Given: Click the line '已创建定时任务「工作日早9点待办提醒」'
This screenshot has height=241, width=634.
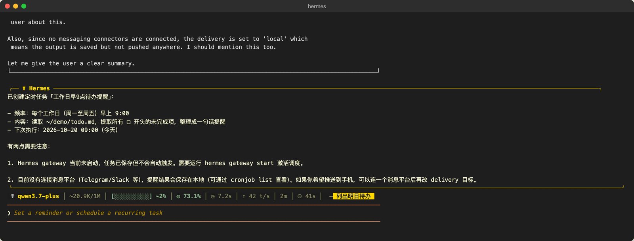Looking at the screenshot, I should pos(61,97).
